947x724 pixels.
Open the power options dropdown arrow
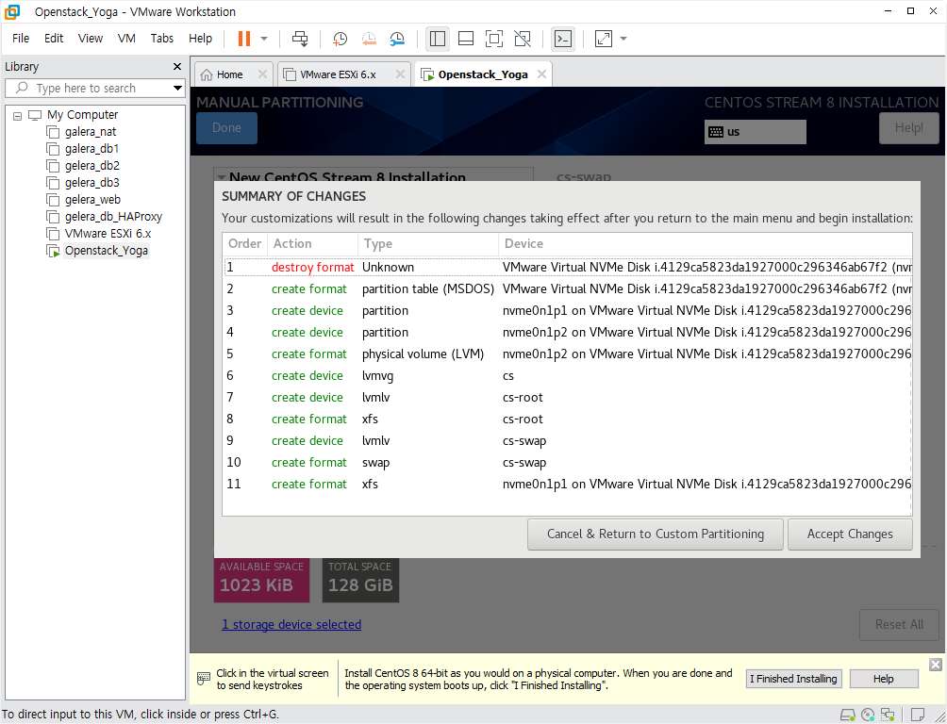click(264, 39)
